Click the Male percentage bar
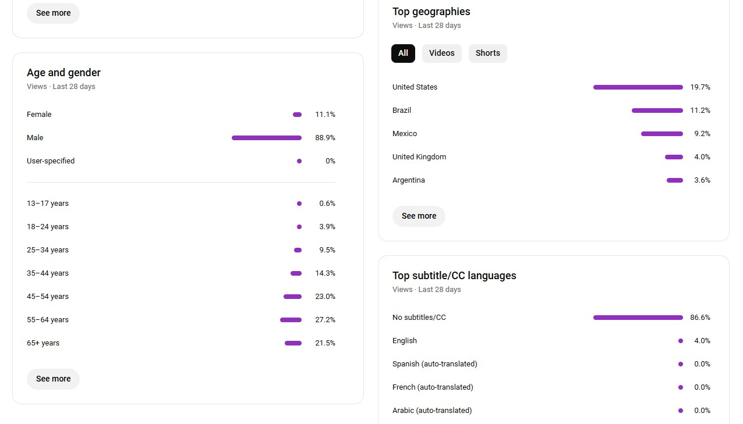 pos(267,138)
